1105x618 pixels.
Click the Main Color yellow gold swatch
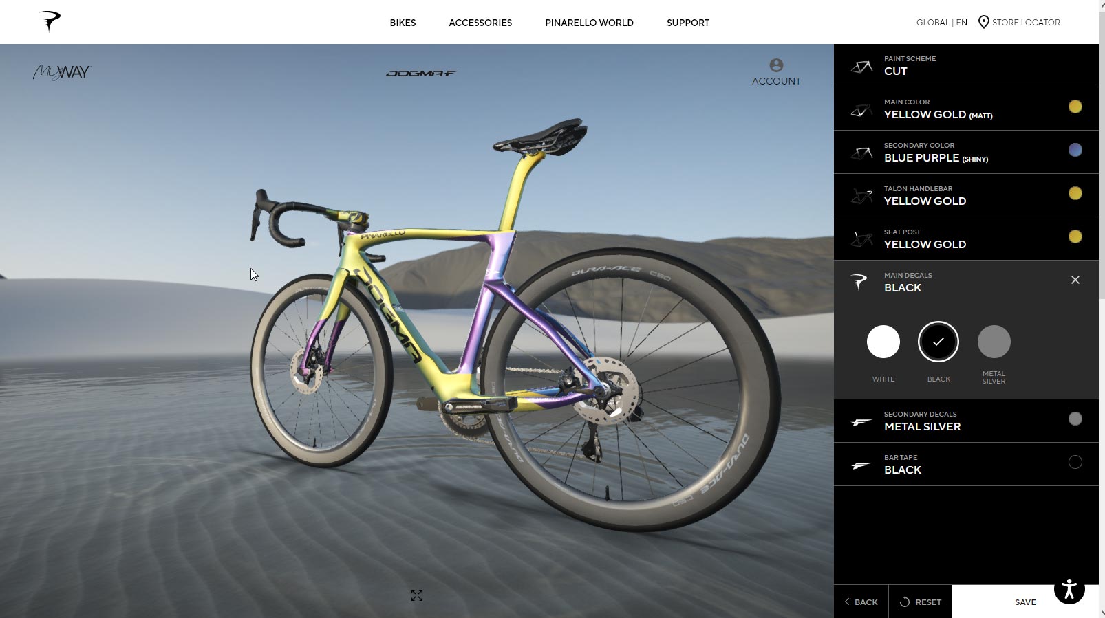[x=1075, y=107]
